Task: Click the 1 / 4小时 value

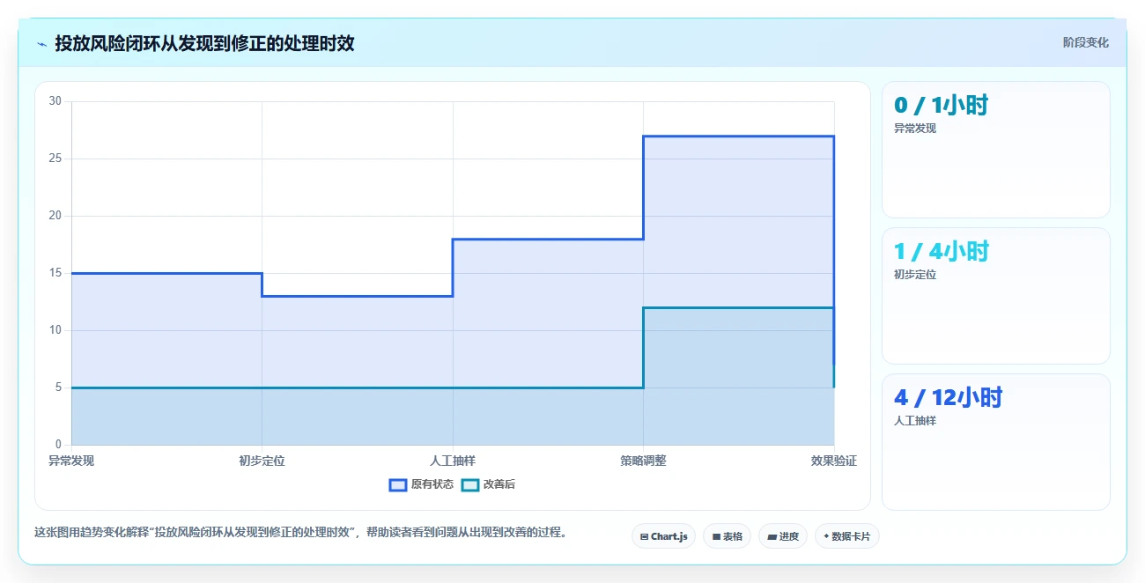Action: coord(941,252)
